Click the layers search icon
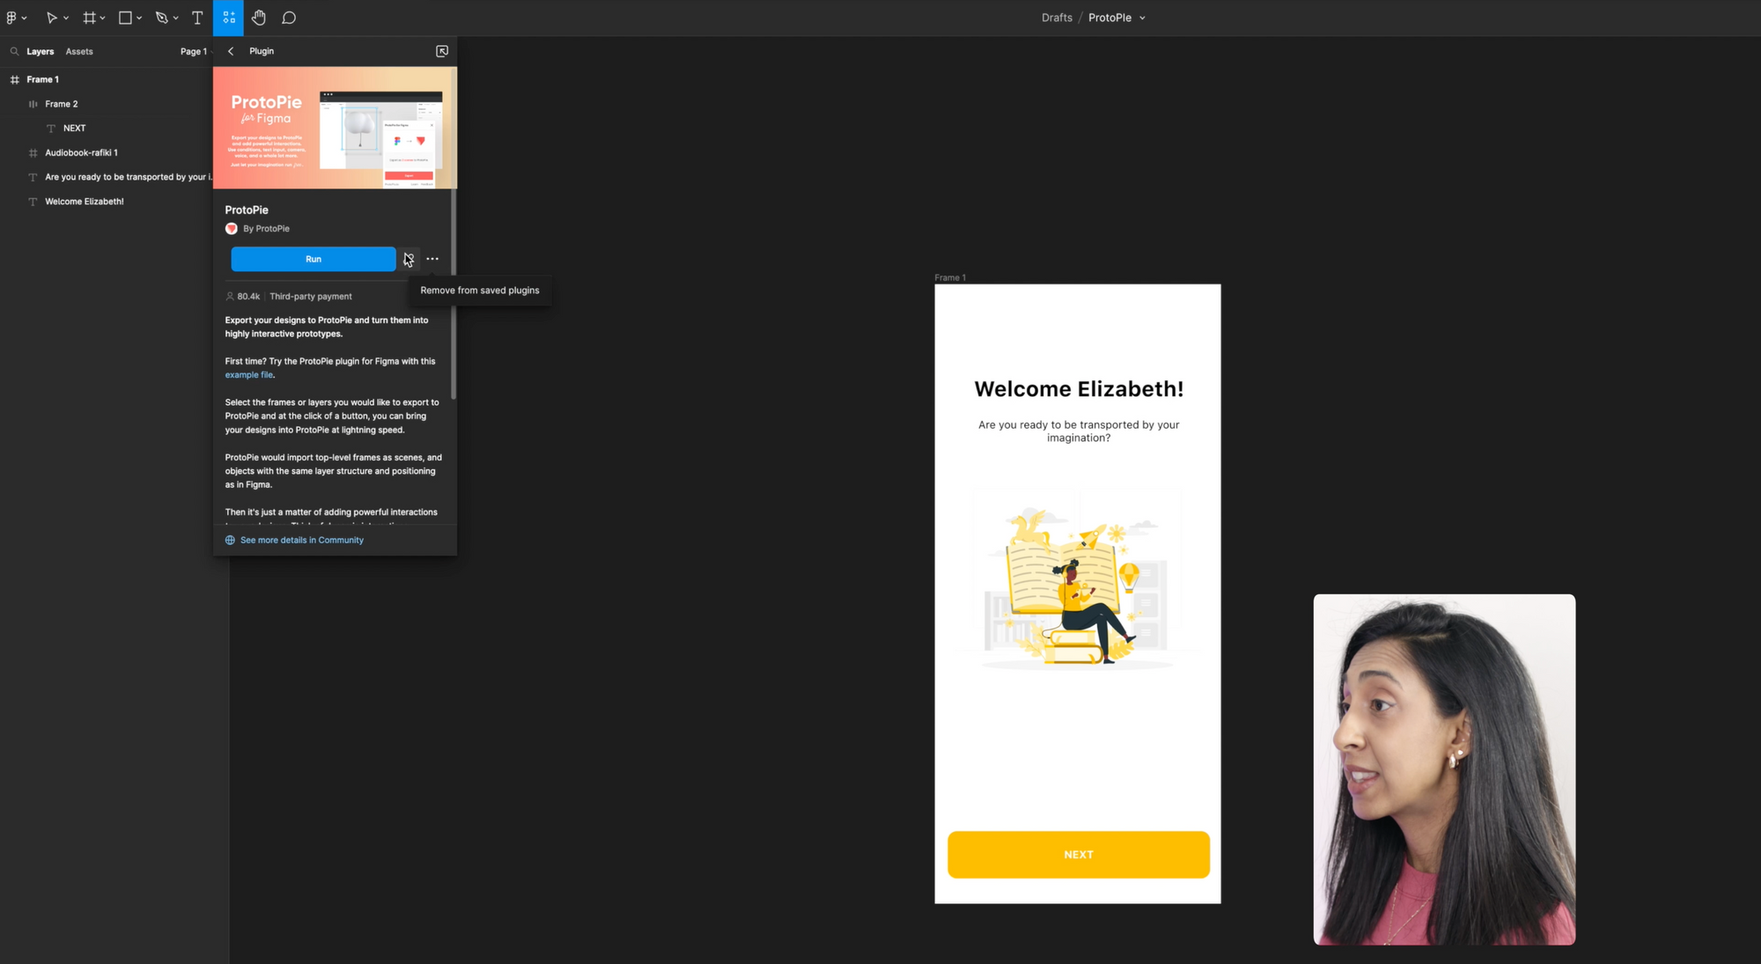 14,51
